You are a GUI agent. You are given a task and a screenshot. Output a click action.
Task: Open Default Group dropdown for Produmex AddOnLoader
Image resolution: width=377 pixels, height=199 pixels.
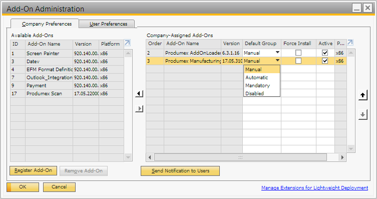point(277,53)
